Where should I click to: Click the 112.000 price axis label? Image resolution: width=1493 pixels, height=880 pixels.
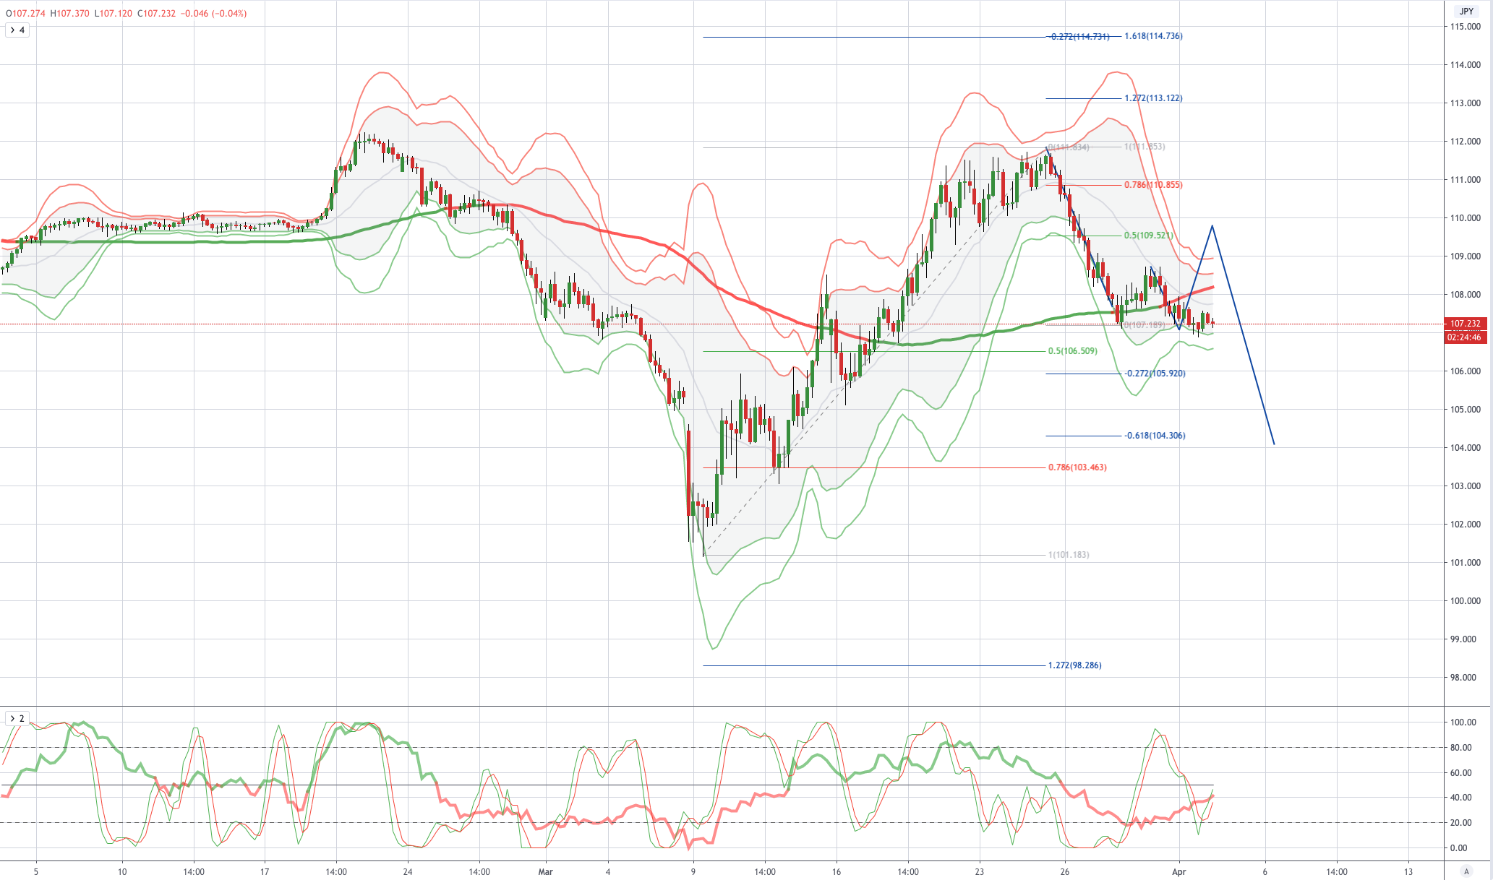[x=1465, y=142]
